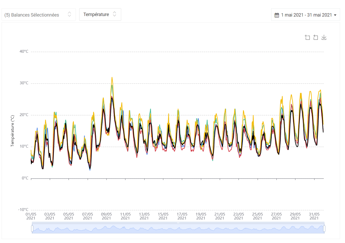Click the 11/05 2021 date label
345x243 pixels.
(125, 216)
